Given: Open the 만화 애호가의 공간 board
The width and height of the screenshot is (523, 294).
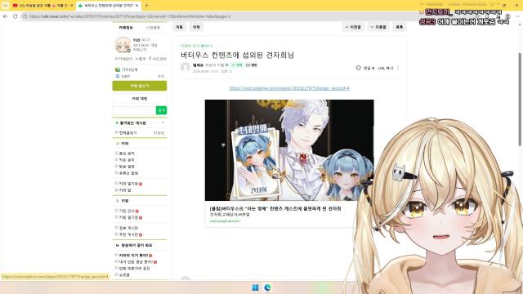Looking at the screenshot, I should (134, 269).
